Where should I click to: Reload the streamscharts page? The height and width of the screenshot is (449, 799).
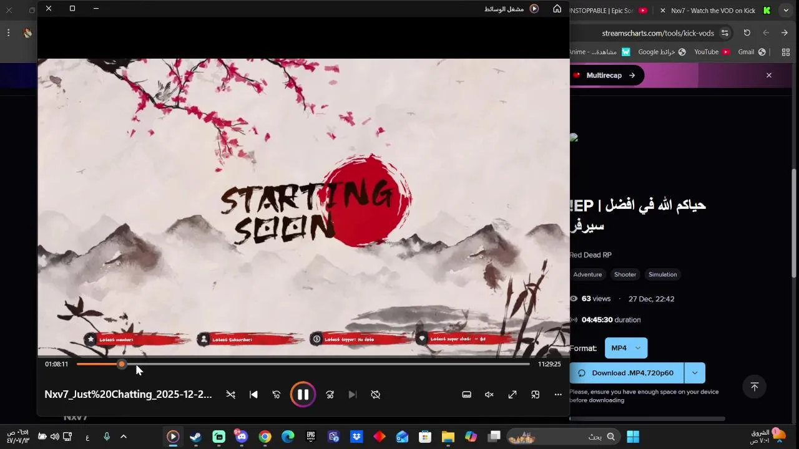[747, 33]
